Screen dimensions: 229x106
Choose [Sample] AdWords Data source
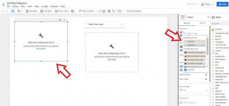pos(195,60)
